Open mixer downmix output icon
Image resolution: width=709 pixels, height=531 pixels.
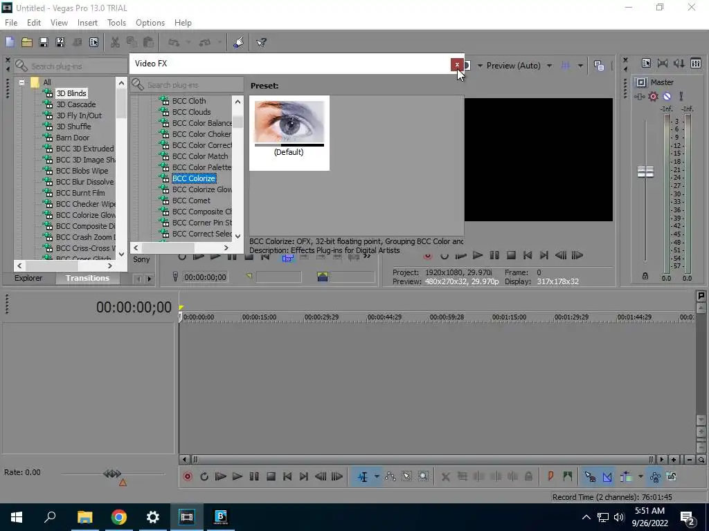pyautogui.click(x=663, y=63)
